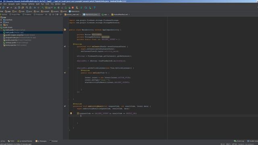Click the example breadcrumb in navigation bar

pyautogui.click(x=45, y=11)
